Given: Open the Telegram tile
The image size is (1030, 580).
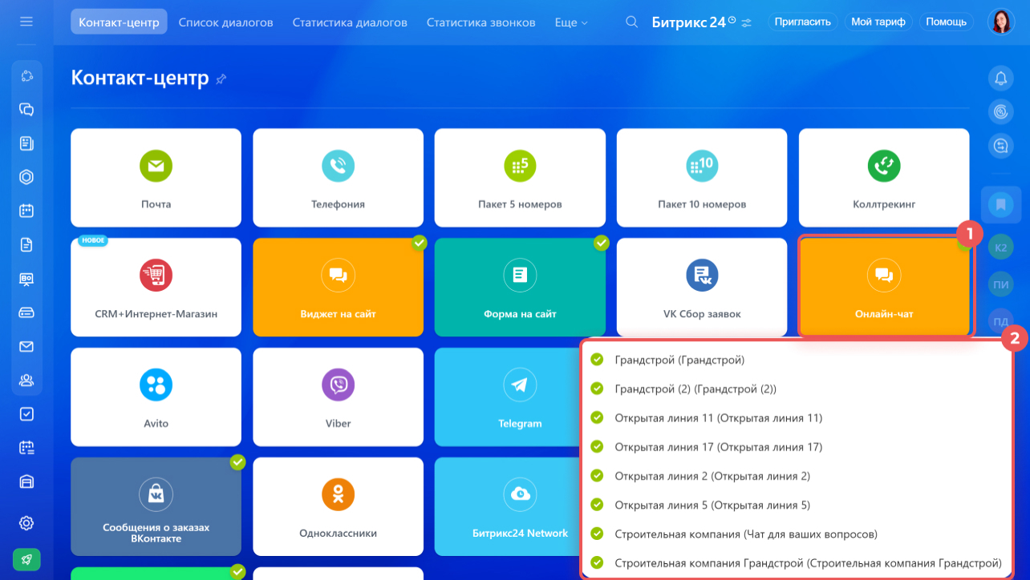Looking at the screenshot, I should (507, 397).
